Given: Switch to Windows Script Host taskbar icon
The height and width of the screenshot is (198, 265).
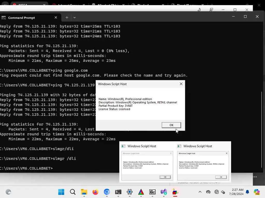Looking at the screenshot, I should [x=175, y=192].
